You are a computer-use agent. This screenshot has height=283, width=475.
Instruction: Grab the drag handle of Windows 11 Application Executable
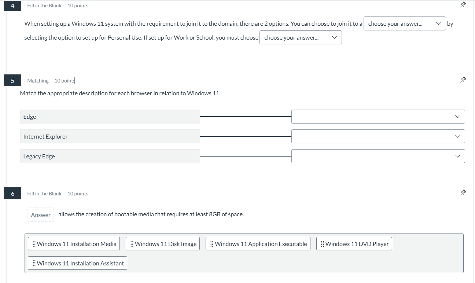tap(211, 244)
